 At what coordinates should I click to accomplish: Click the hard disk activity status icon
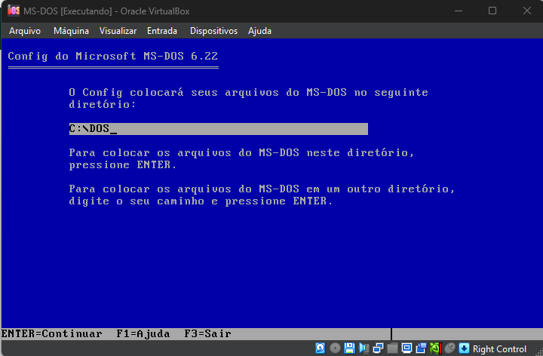click(321, 348)
